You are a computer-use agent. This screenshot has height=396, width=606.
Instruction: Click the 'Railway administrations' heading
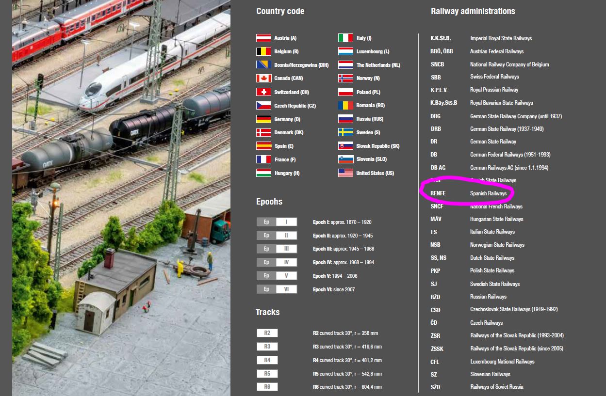[473, 11]
